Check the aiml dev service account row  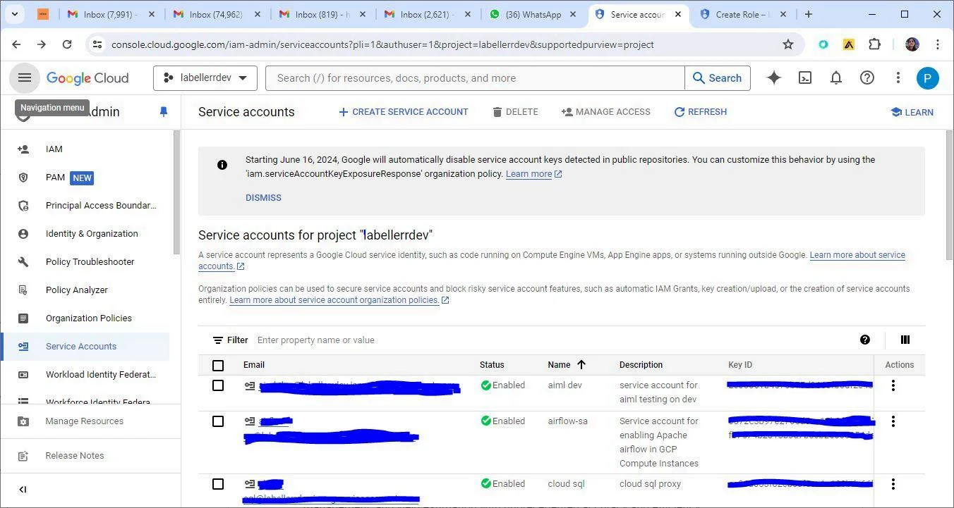[218, 385]
